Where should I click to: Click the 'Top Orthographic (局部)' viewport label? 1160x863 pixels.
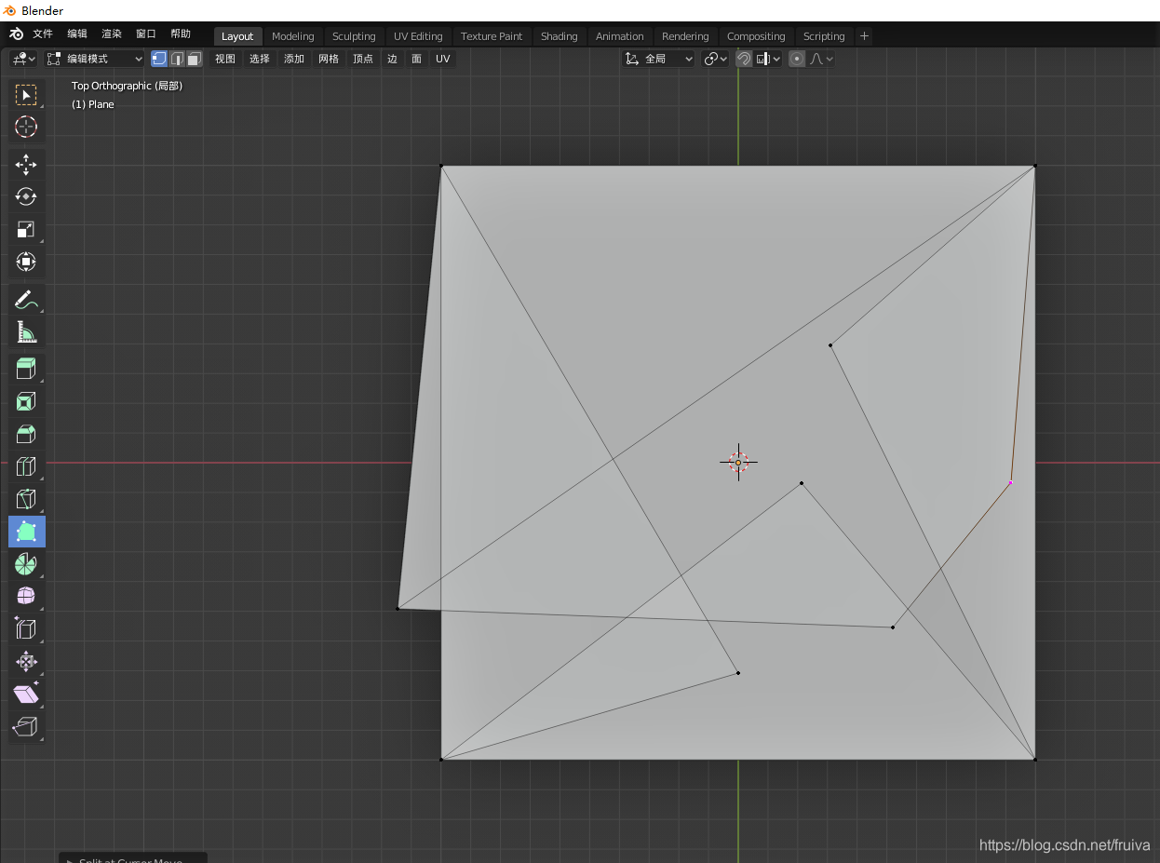[x=127, y=86]
